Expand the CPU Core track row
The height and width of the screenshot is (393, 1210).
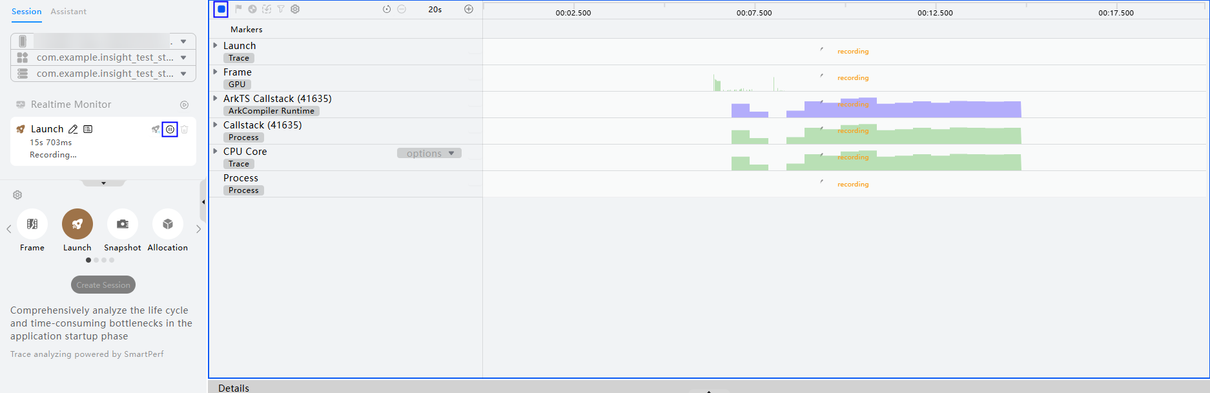(216, 151)
